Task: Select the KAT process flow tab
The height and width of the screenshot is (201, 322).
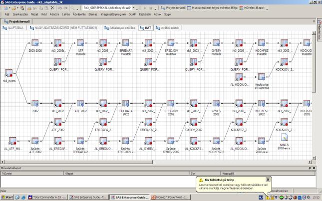Action: pos(146,28)
